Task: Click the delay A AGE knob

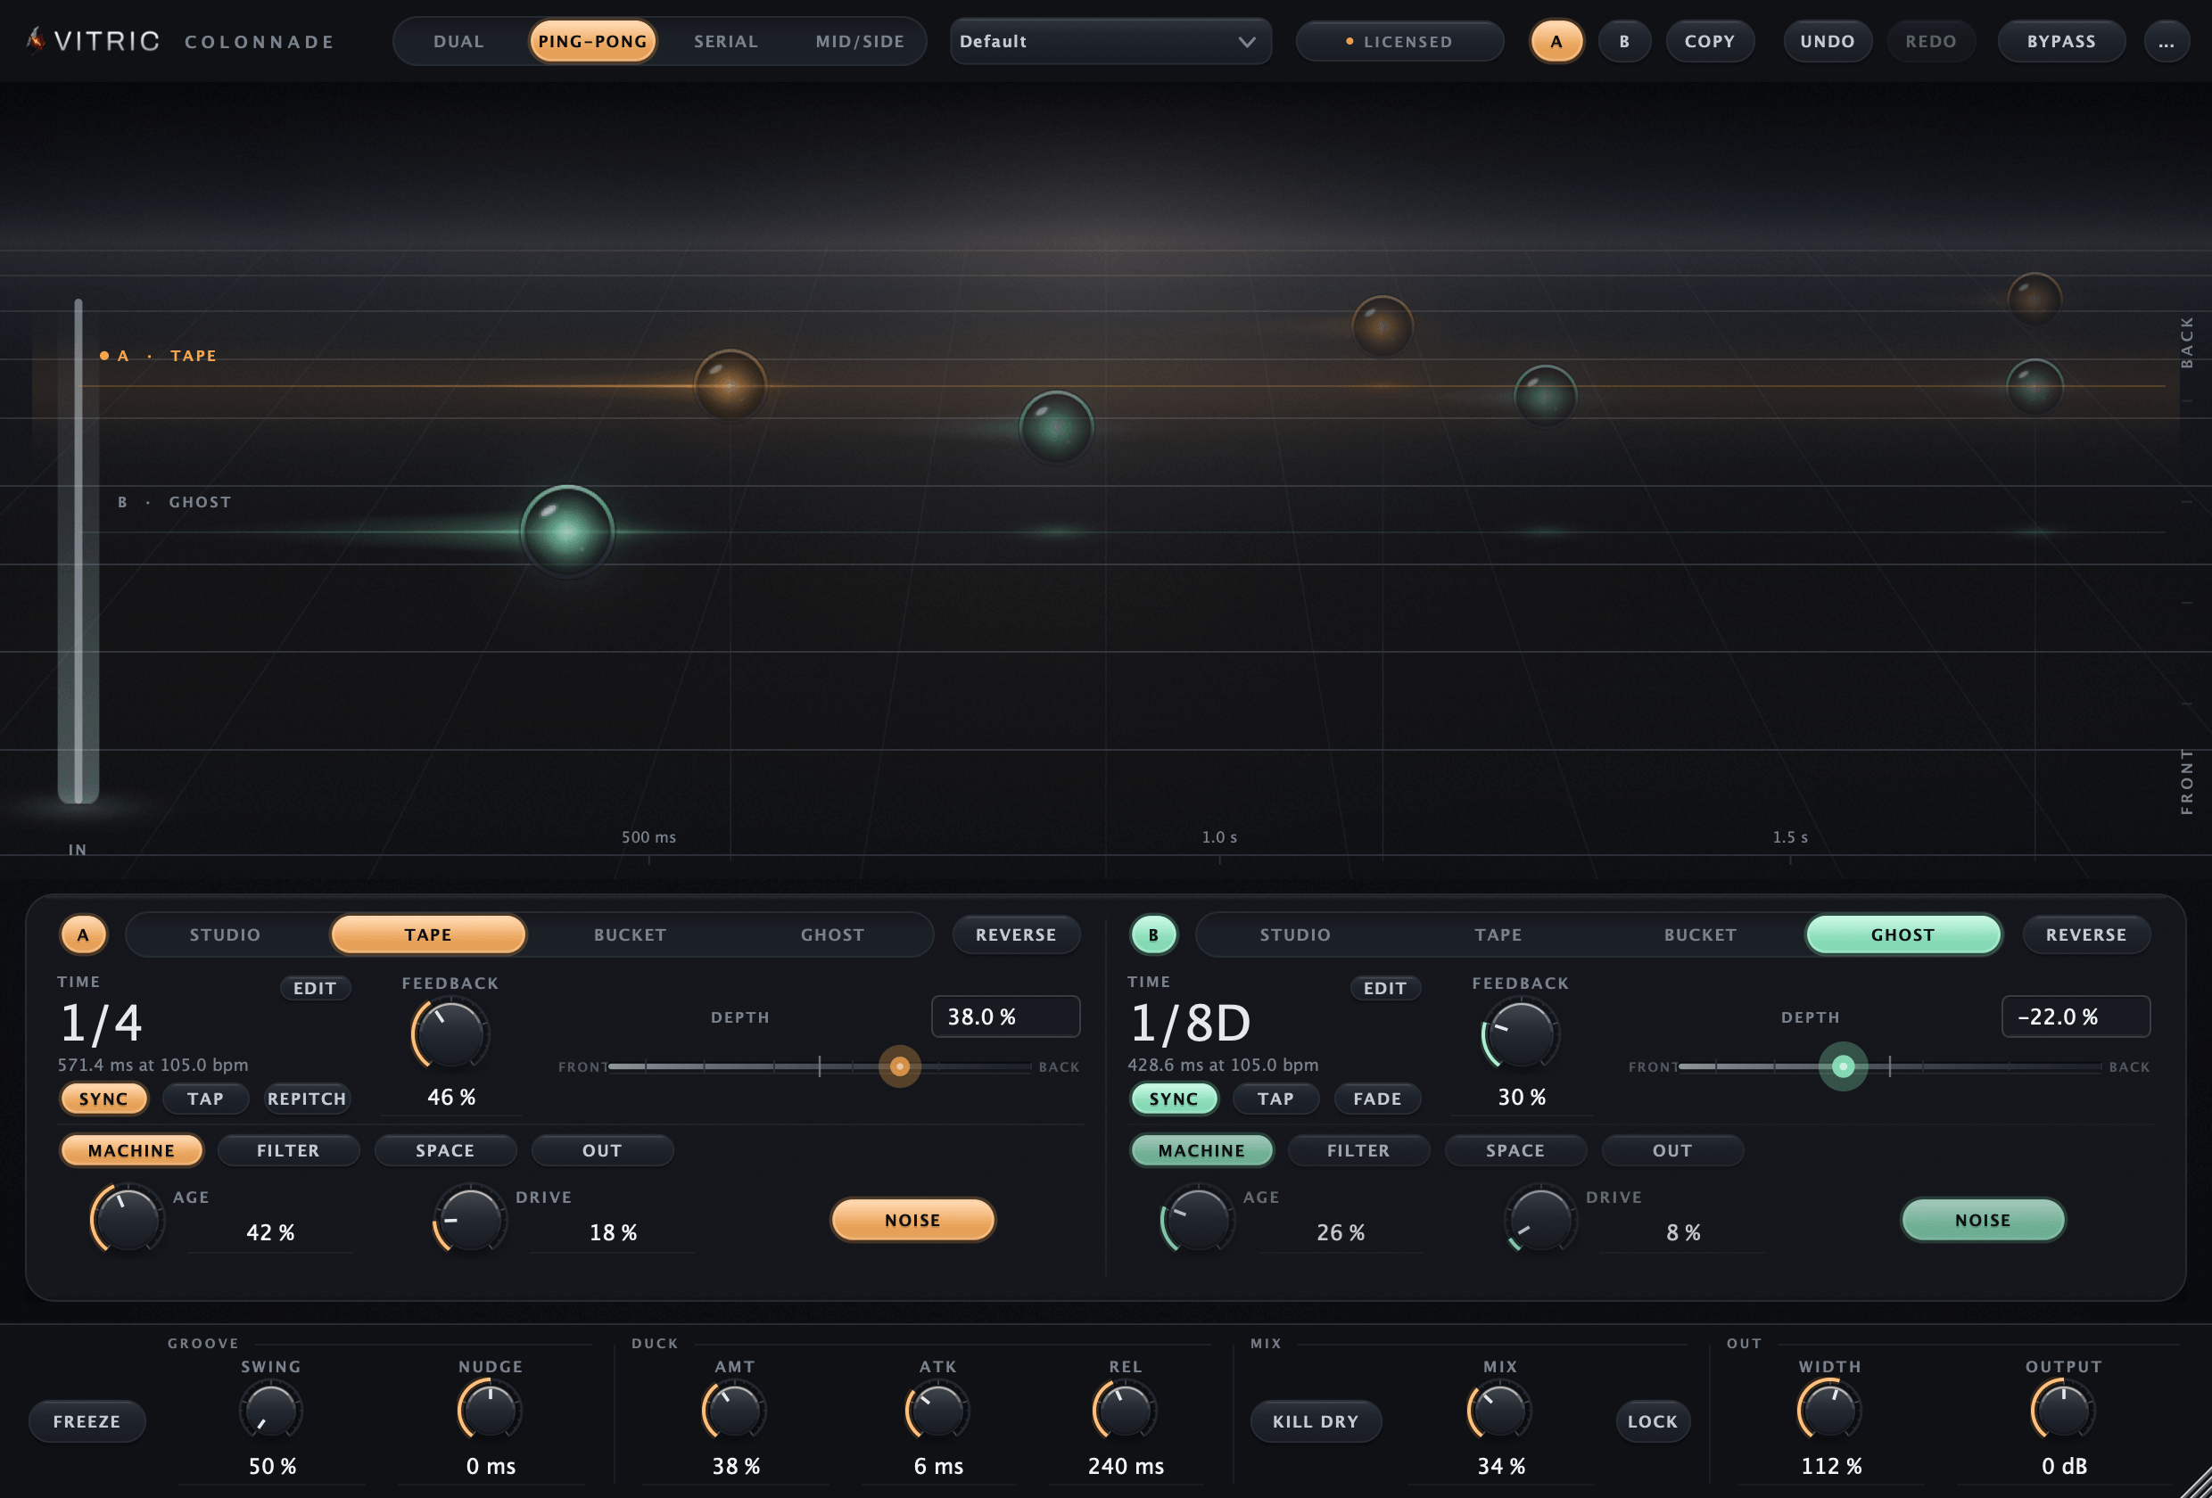Action: pos(127,1219)
